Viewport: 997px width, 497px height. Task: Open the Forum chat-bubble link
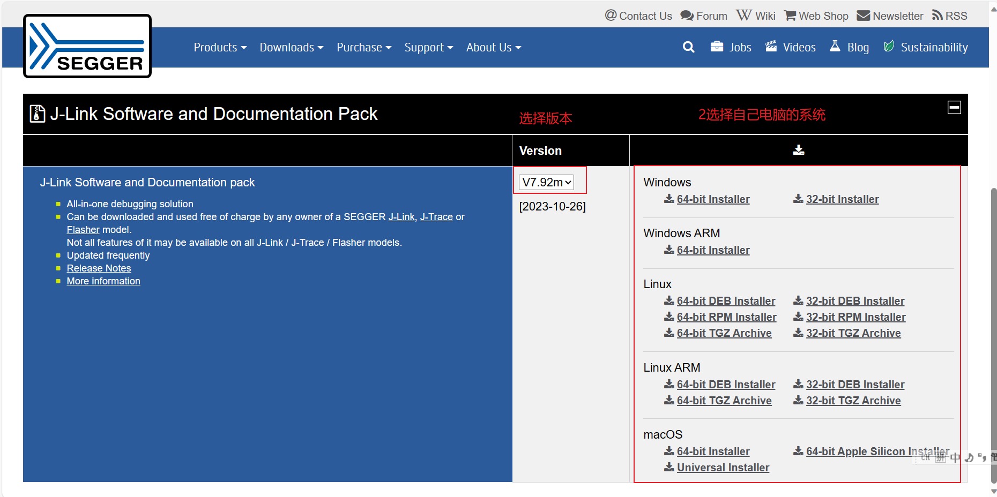(704, 16)
